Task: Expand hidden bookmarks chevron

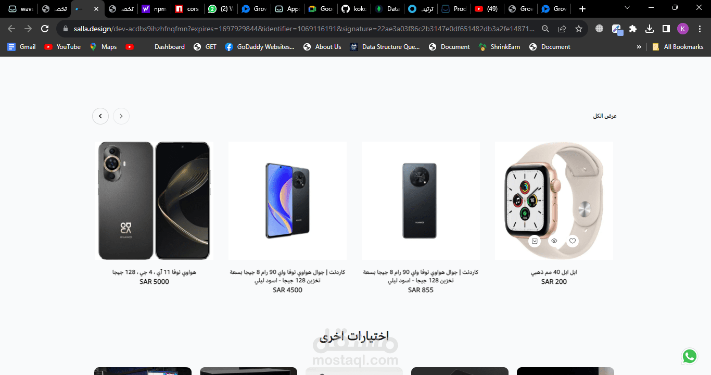Action: click(639, 47)
